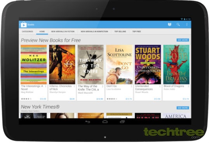Screen dimensions: 209x143
Task: Open Robin Hobb Blood of Dragons cover
Action: click(x=176, y=64)
